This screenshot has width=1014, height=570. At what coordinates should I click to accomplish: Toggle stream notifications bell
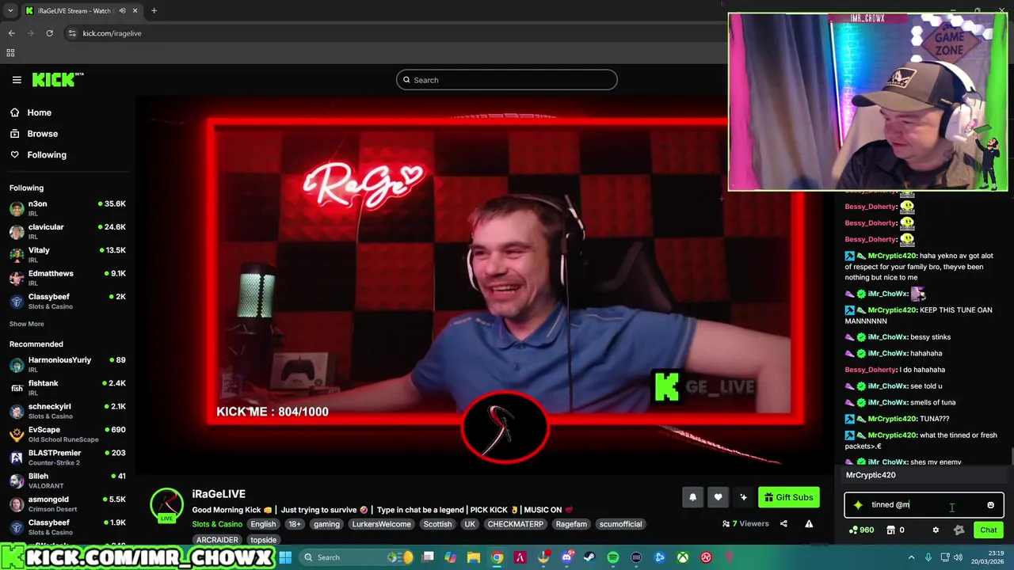pos(692,497)
